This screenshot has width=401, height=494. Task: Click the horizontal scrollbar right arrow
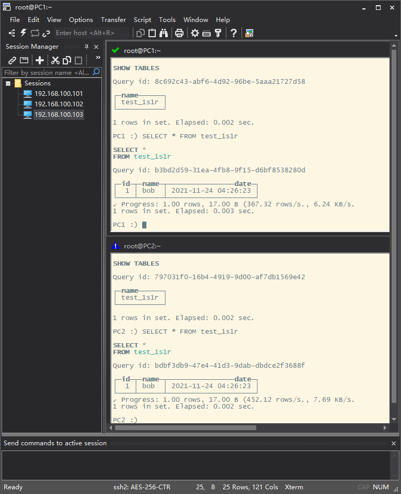385,428
